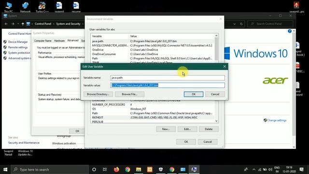
Task: Click Cancel at bottom of Environment Variables
Action: click(208, 142)
